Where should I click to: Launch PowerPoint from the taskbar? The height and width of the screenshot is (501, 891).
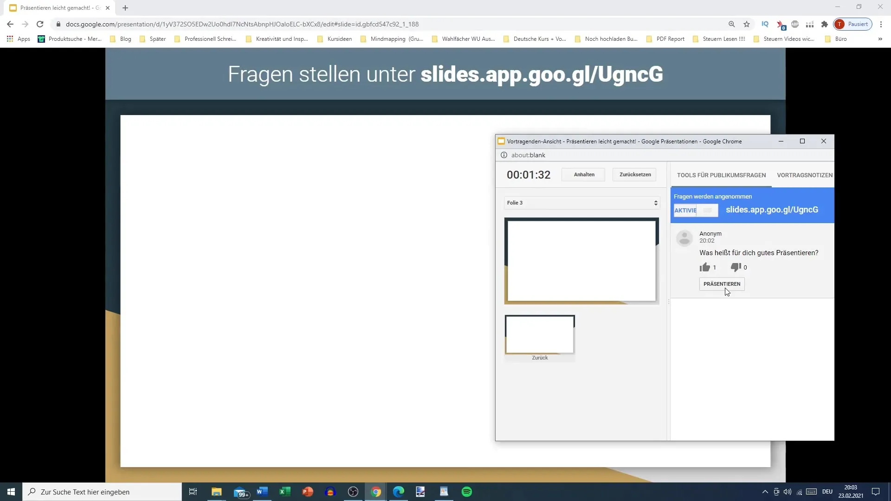pos(308,492)
